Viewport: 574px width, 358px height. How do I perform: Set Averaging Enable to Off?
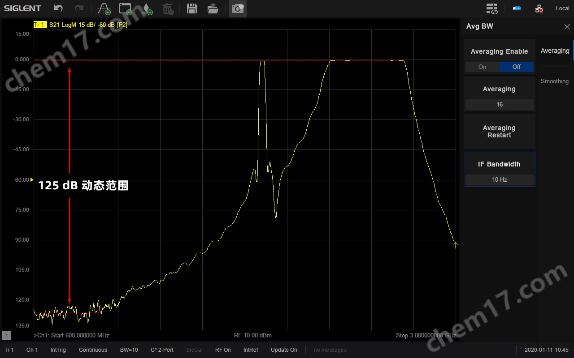tap(516, 67)
